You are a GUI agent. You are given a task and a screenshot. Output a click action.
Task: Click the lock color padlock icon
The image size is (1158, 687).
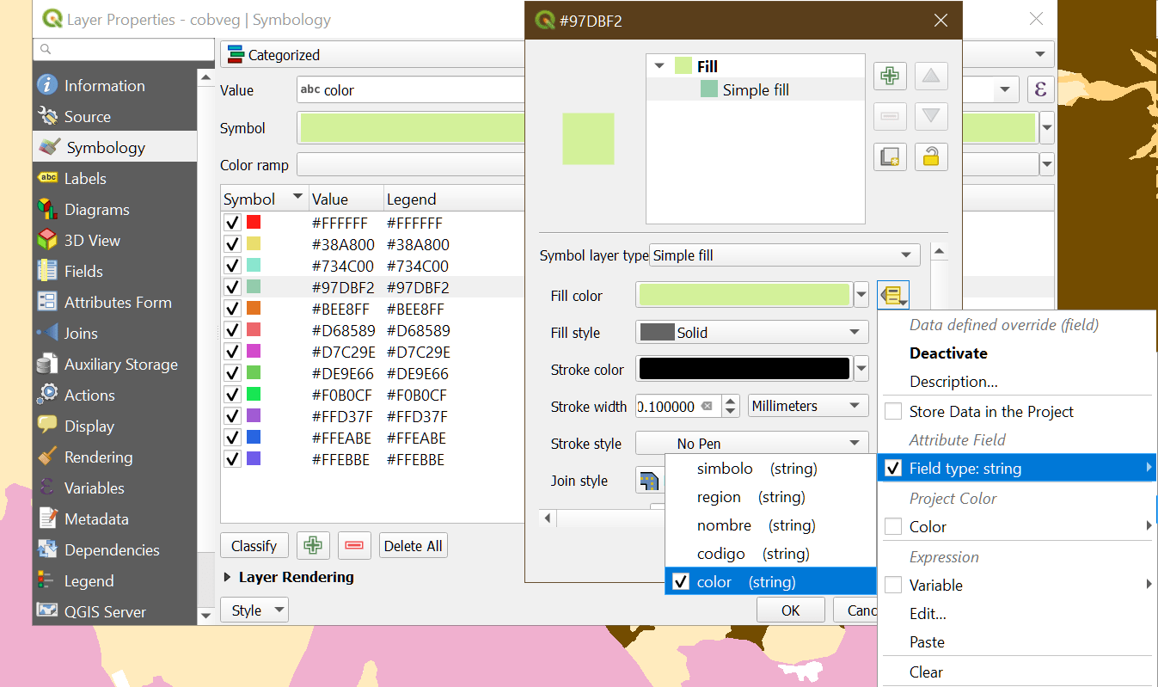(931, 156)
